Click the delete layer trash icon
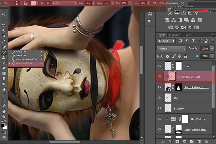The image size is (216, 144). pos(206,141)
